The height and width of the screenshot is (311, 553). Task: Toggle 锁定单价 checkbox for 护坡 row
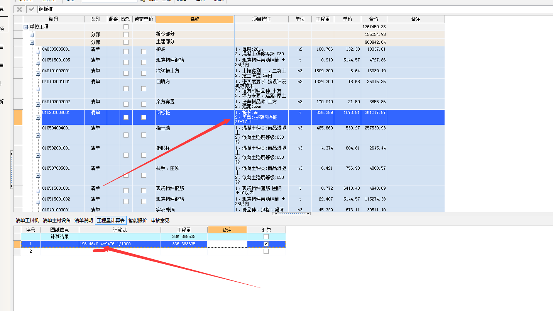coord(144,51)
